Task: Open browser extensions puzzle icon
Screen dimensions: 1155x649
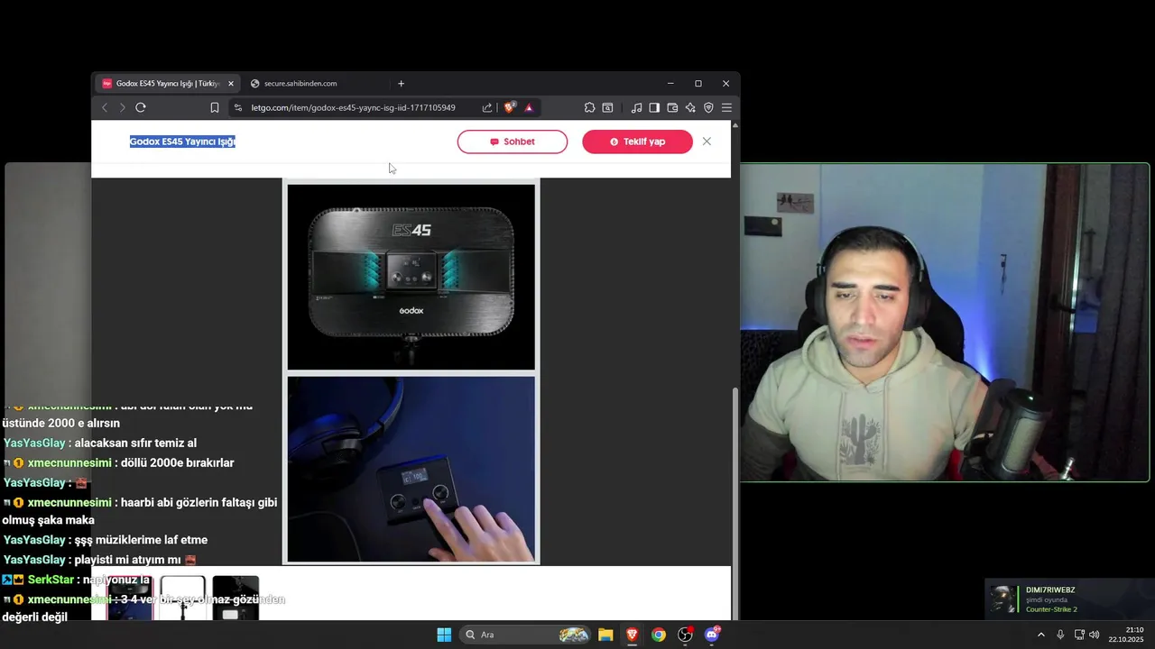Action: click(589, 107)
